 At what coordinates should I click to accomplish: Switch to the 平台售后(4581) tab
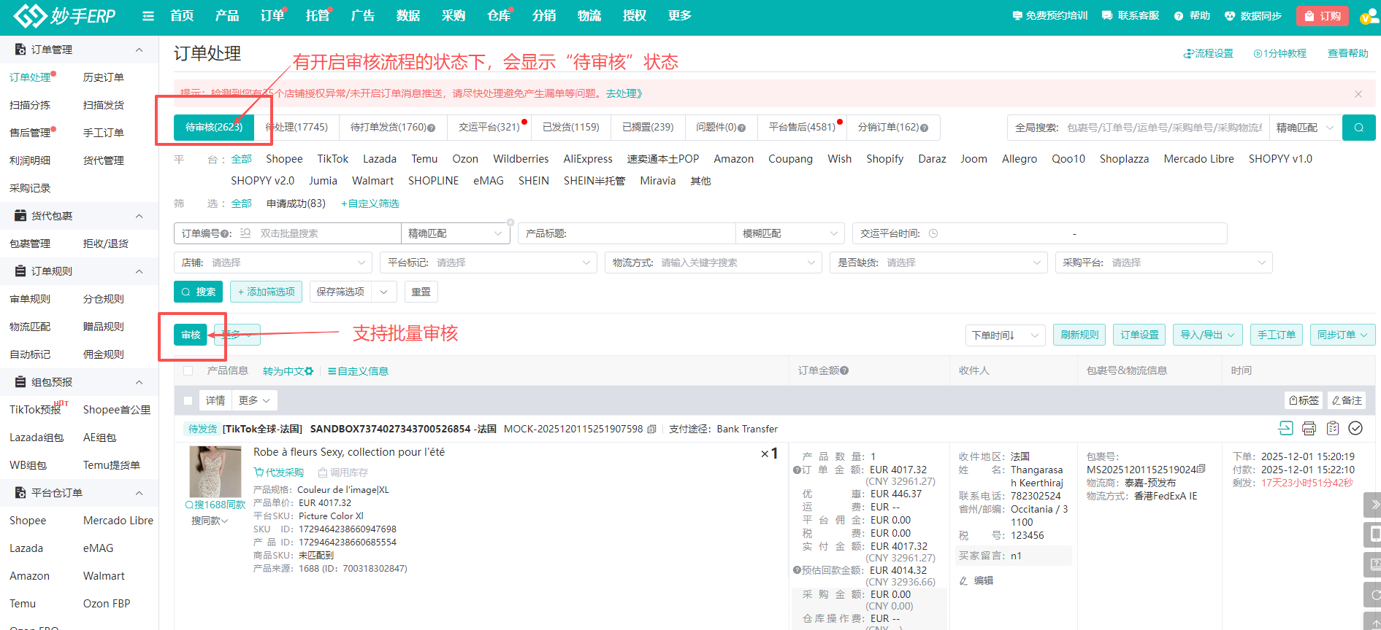(x=802, y=128)
